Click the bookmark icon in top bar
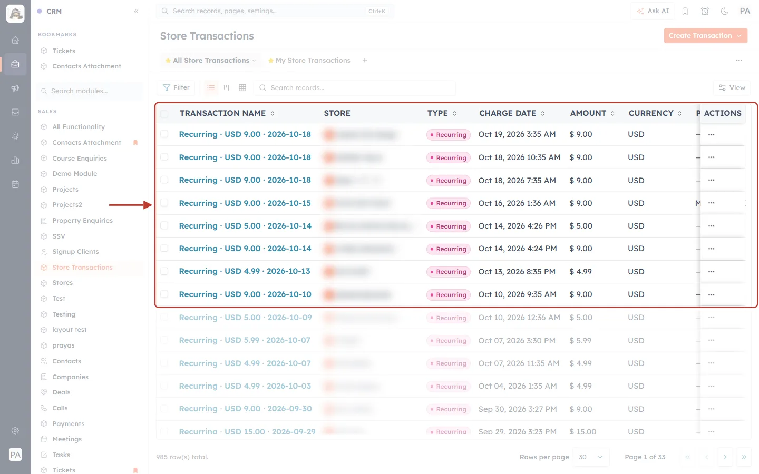This screenshot has height=474, width=759. (x=685, y=11)
